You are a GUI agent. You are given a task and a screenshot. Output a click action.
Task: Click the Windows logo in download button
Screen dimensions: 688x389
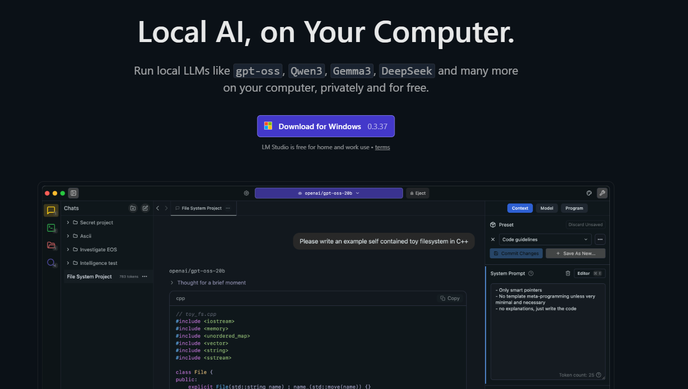268,126
